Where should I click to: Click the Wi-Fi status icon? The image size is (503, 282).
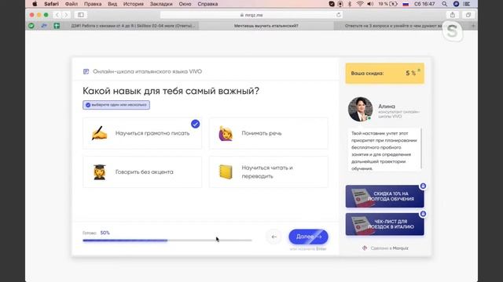[x=360, y=4]
